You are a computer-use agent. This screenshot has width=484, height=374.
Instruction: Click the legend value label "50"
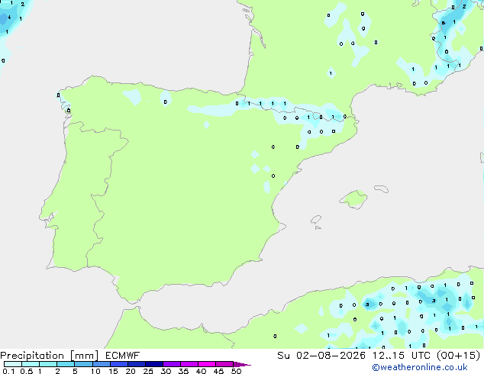pos(237,371)
